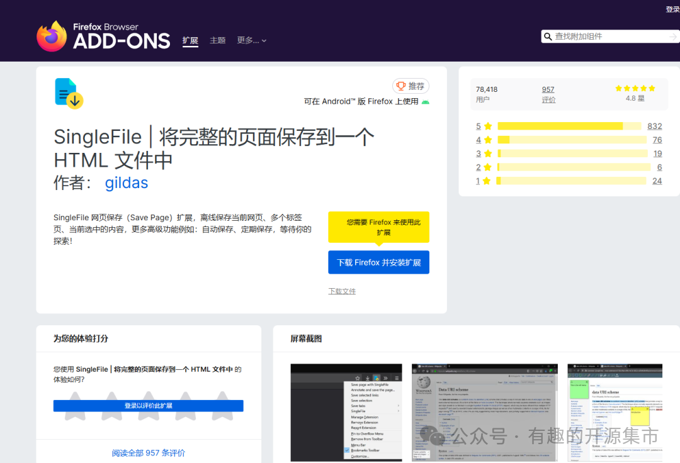Screen dimensions: 680x463
Task: Click the star icon beside rating 1
Action: click(487, 181)
